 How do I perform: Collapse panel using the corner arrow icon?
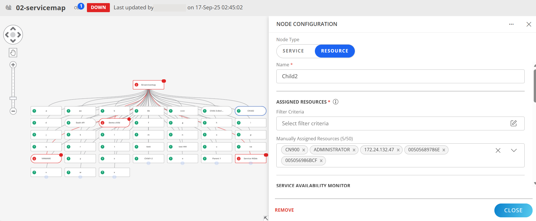point(266,218)
